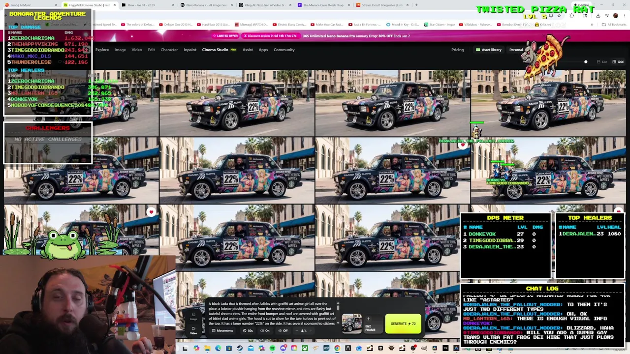
Task: Open the Personal workspace dropdown
Action: coord(516,50)
